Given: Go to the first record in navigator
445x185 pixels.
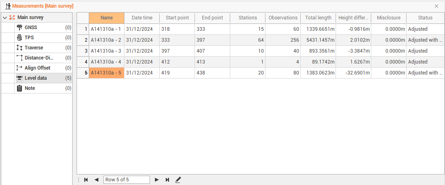Looking at the screenshot, I should [86, 180].
